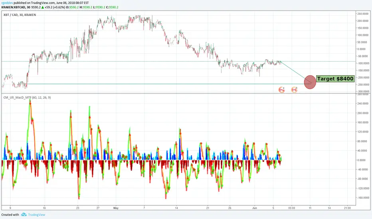Click the '-160.0000' label on the MACD axis
The width and height of the screenshot is (372, 219).
(363, 197)
